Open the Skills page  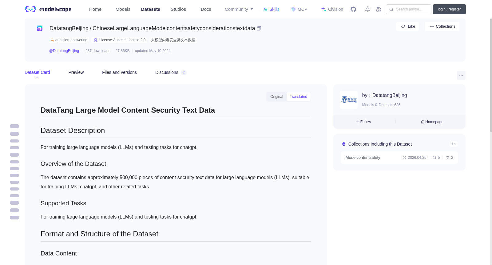[271, 9]
